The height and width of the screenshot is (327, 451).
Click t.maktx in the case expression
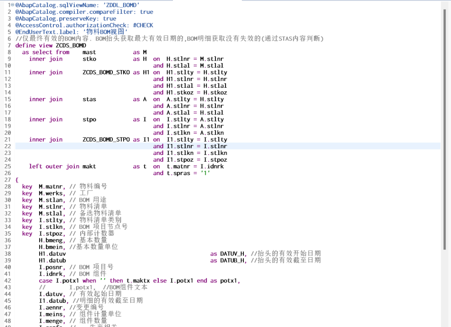coord(138,281)
